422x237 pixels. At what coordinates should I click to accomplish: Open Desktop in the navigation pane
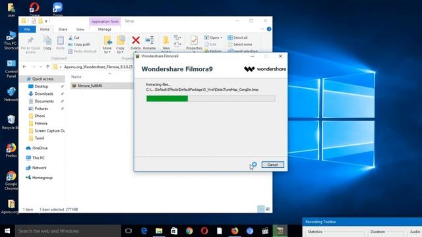pos(41,86)
